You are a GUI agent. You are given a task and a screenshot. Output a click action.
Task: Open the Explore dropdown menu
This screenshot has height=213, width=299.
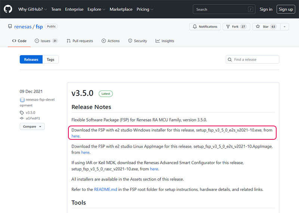click(96, 9)
